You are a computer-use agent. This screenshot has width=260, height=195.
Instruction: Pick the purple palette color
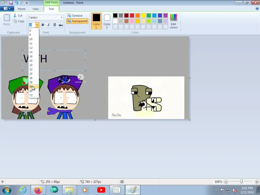pyautogui.click(x=166, y=15)
